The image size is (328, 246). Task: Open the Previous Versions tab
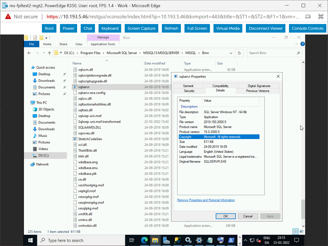pos(258,91)
